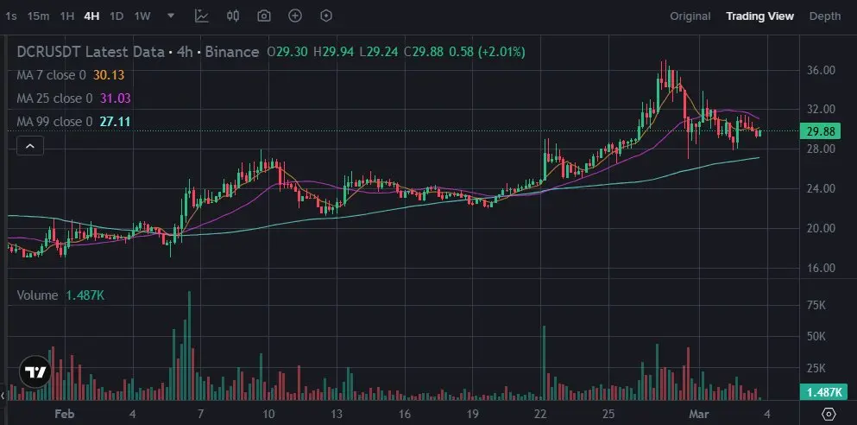857x425 pixels.
Task: Click the 50K volume axis label
Action: pos(816,336)
